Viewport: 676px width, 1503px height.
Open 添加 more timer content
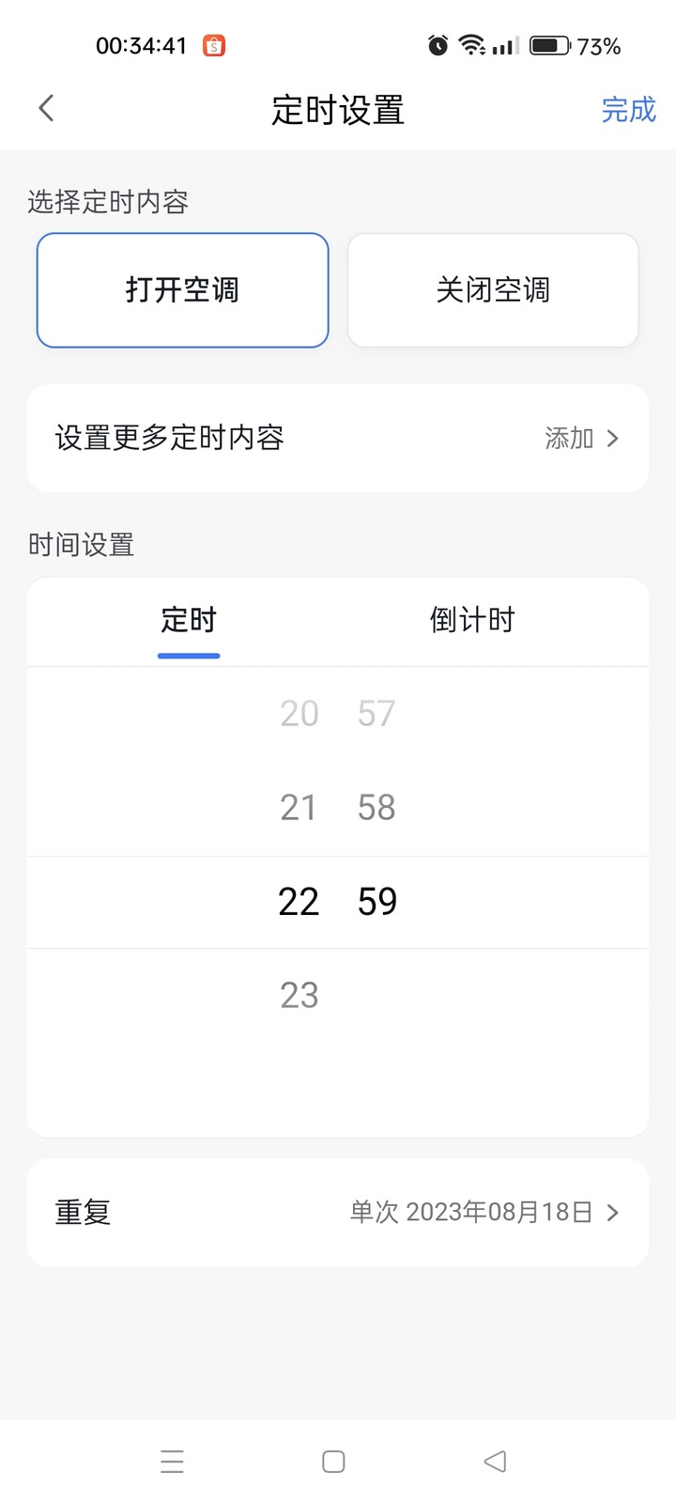[x=569, y=439]
